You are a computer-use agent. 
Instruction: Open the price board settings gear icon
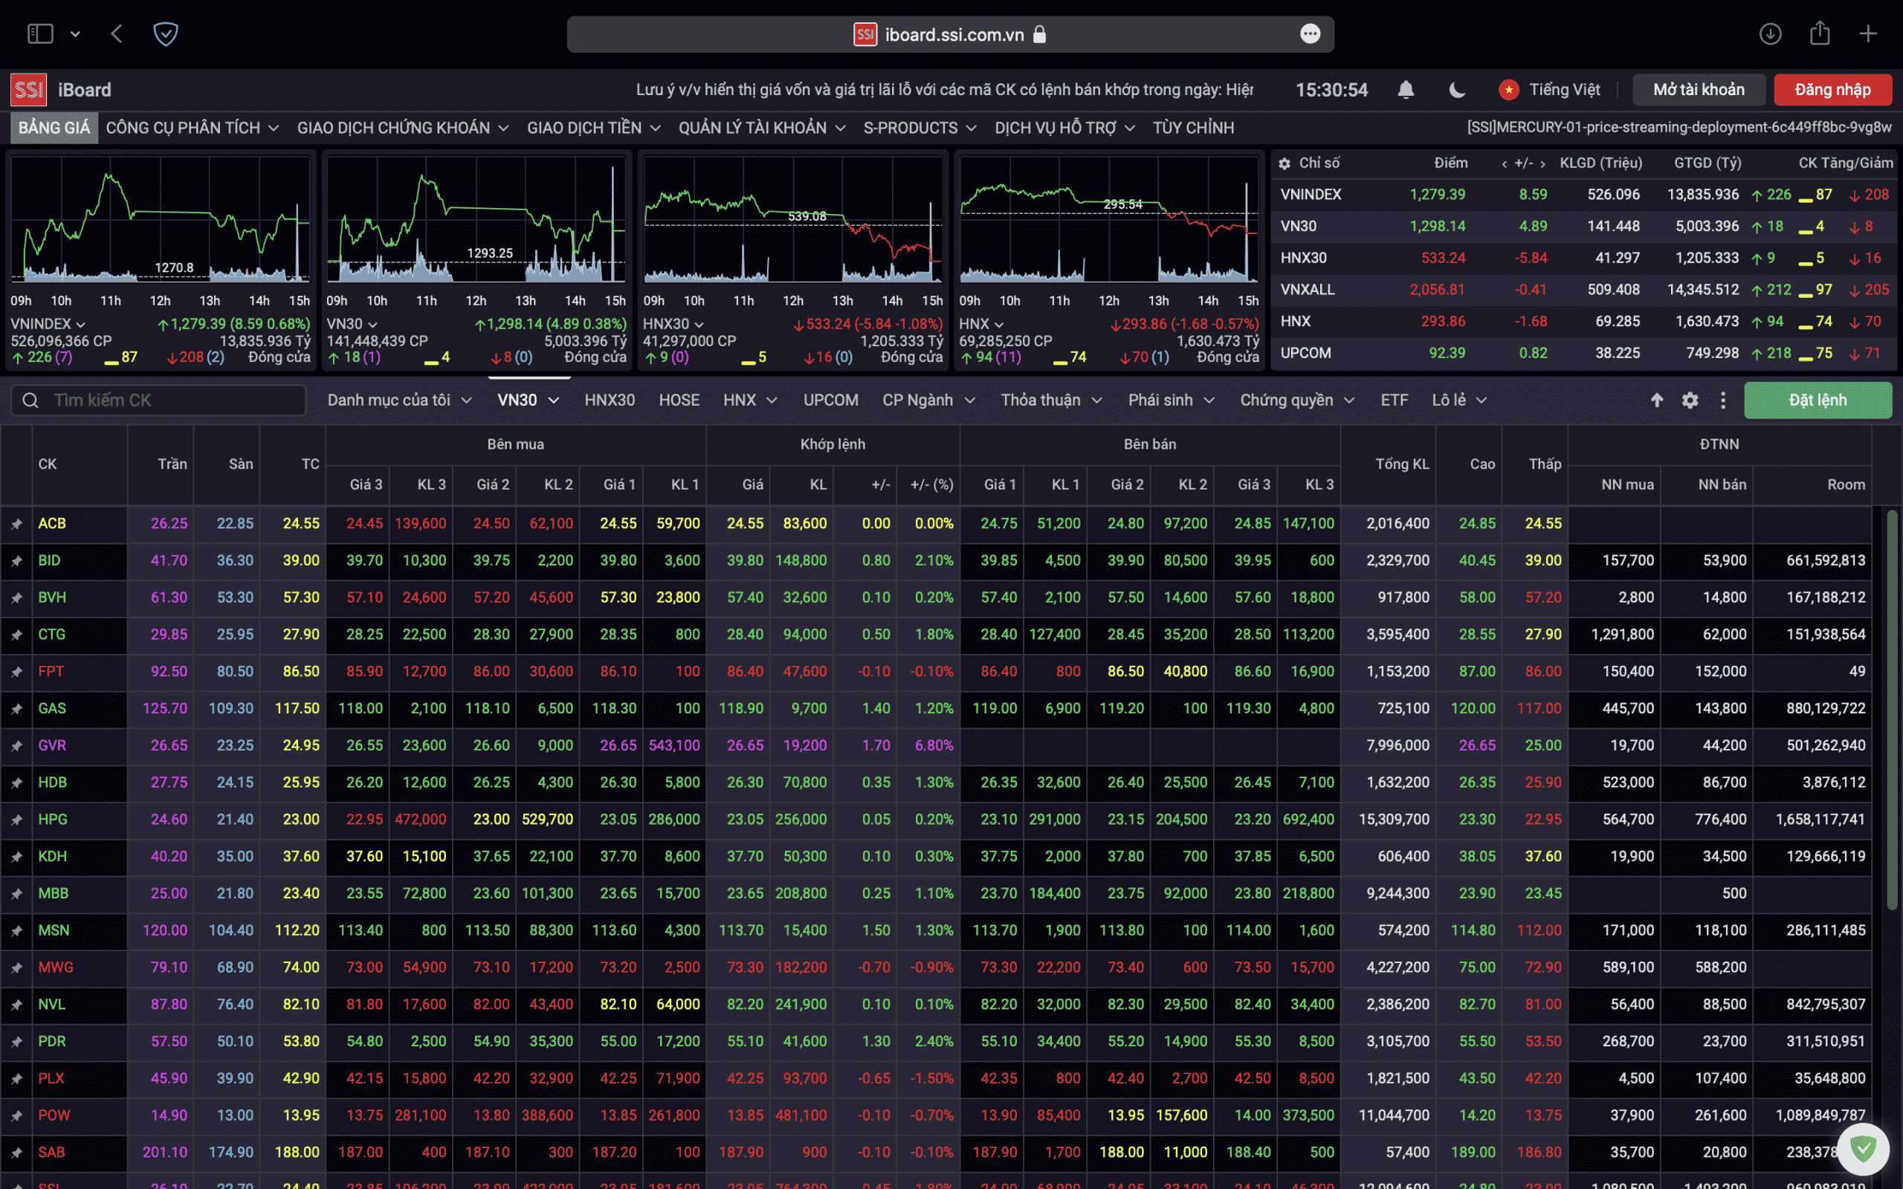click(x=1690, y=401)
